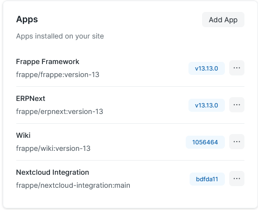Click the frappe/frappe:version-13 source text
This screenshot has width=258, height=210.
pos(58,74)
